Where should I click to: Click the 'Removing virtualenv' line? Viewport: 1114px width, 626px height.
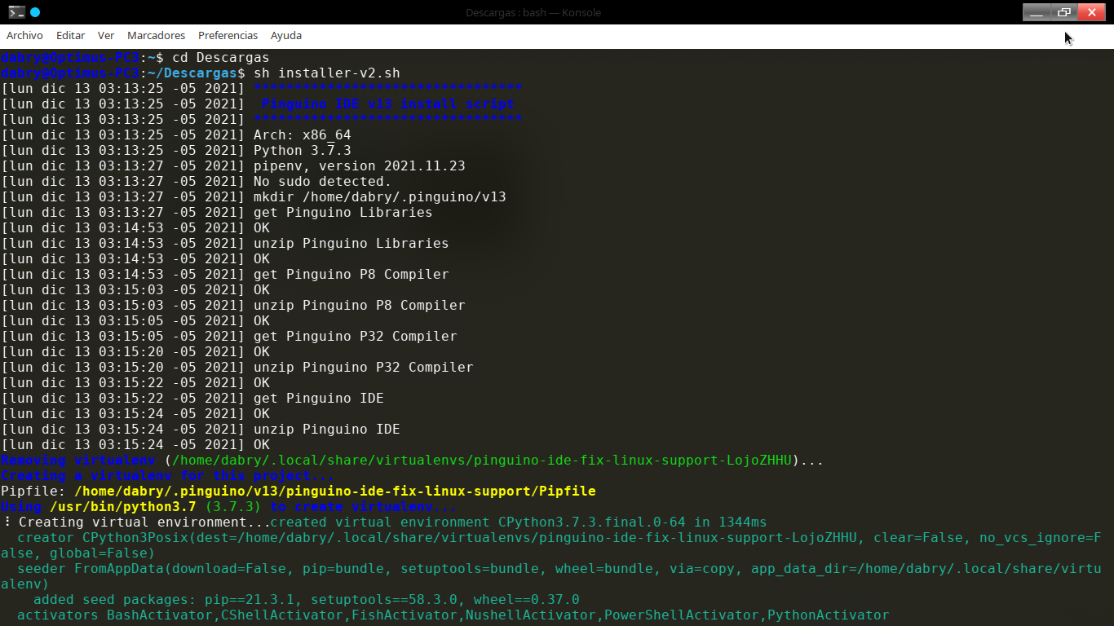(413, 461)
